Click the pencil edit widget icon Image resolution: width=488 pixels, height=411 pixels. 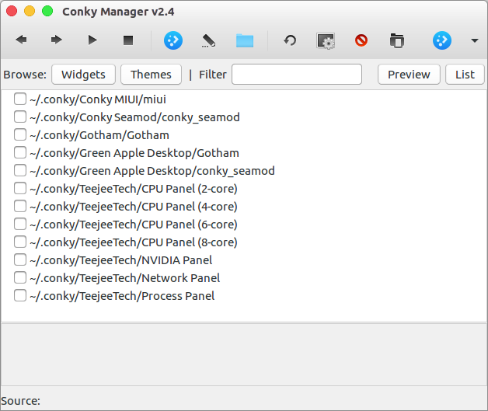[208, 40]
